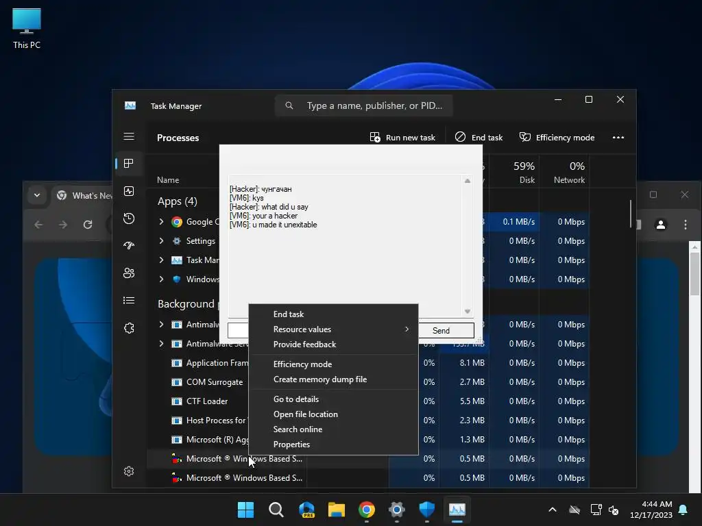This screenshot has height=526, width=702.
Task: Click End task toolbar button
Action: point(479,137)
